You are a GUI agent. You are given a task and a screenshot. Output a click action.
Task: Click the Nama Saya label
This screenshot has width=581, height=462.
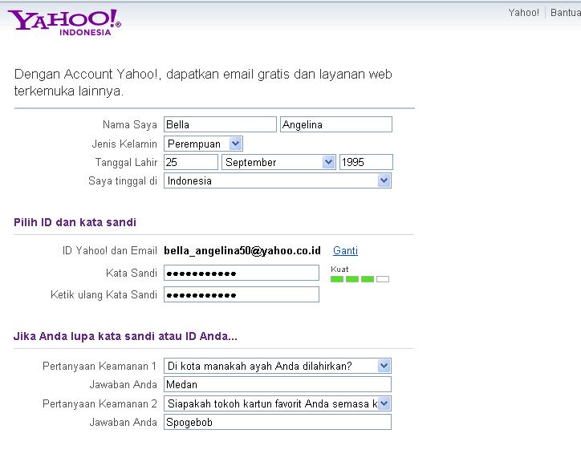130,125
